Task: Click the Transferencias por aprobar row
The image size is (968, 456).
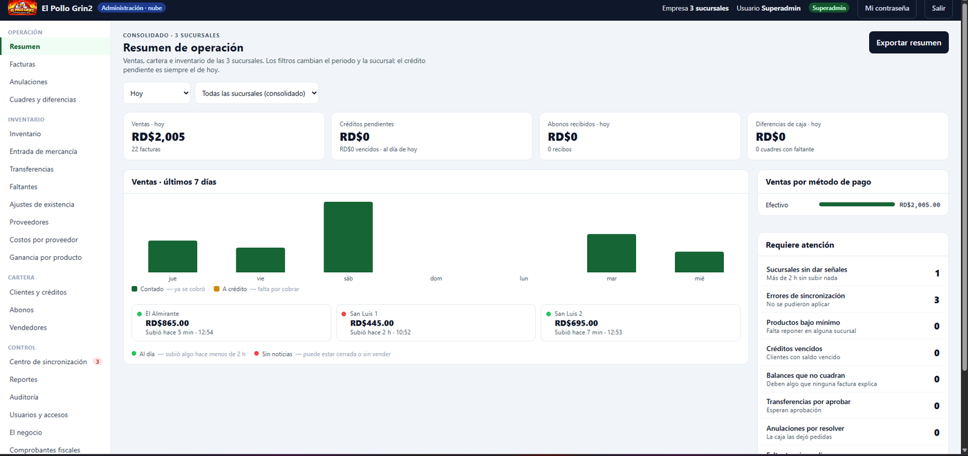Action: (853, 406)
